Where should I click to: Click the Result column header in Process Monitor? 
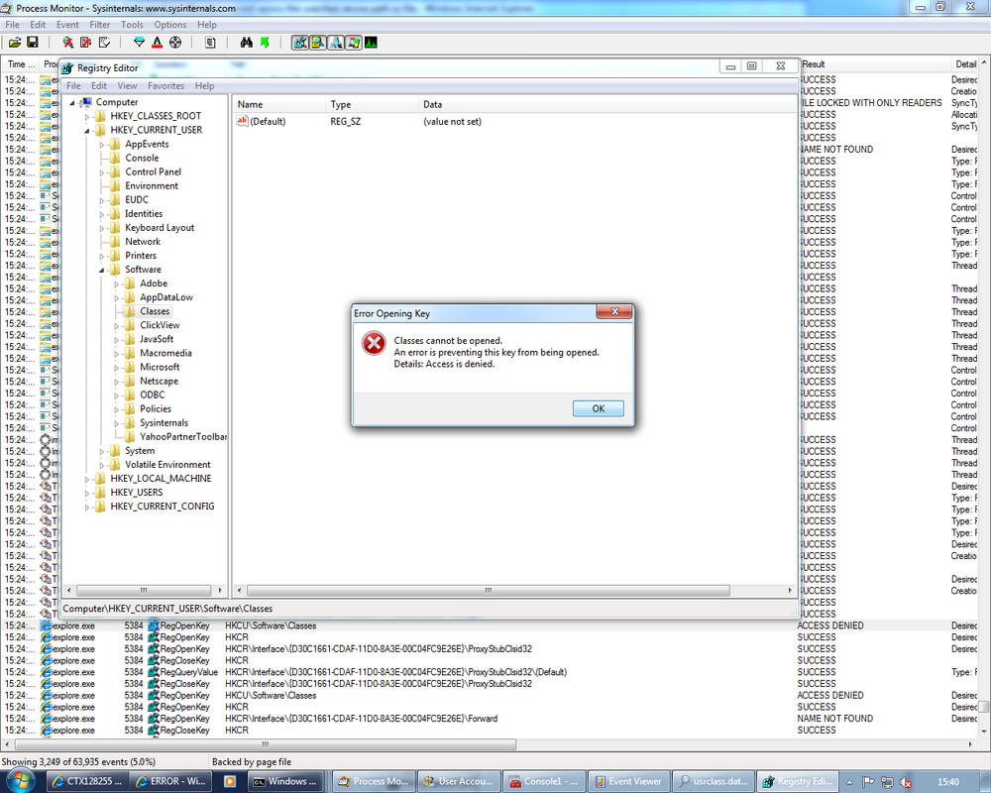(x=873, y=63)
